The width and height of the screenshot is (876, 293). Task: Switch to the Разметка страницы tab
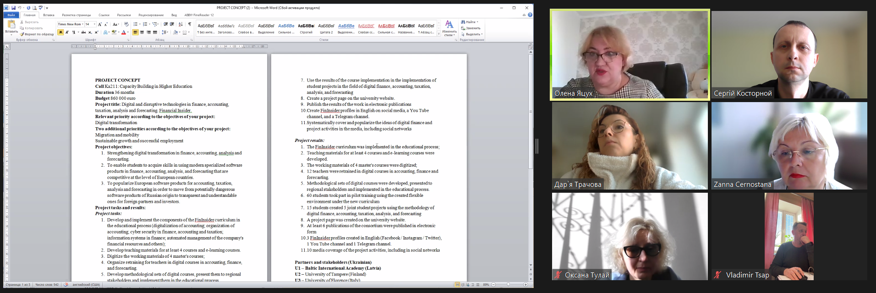pos(77,15)
